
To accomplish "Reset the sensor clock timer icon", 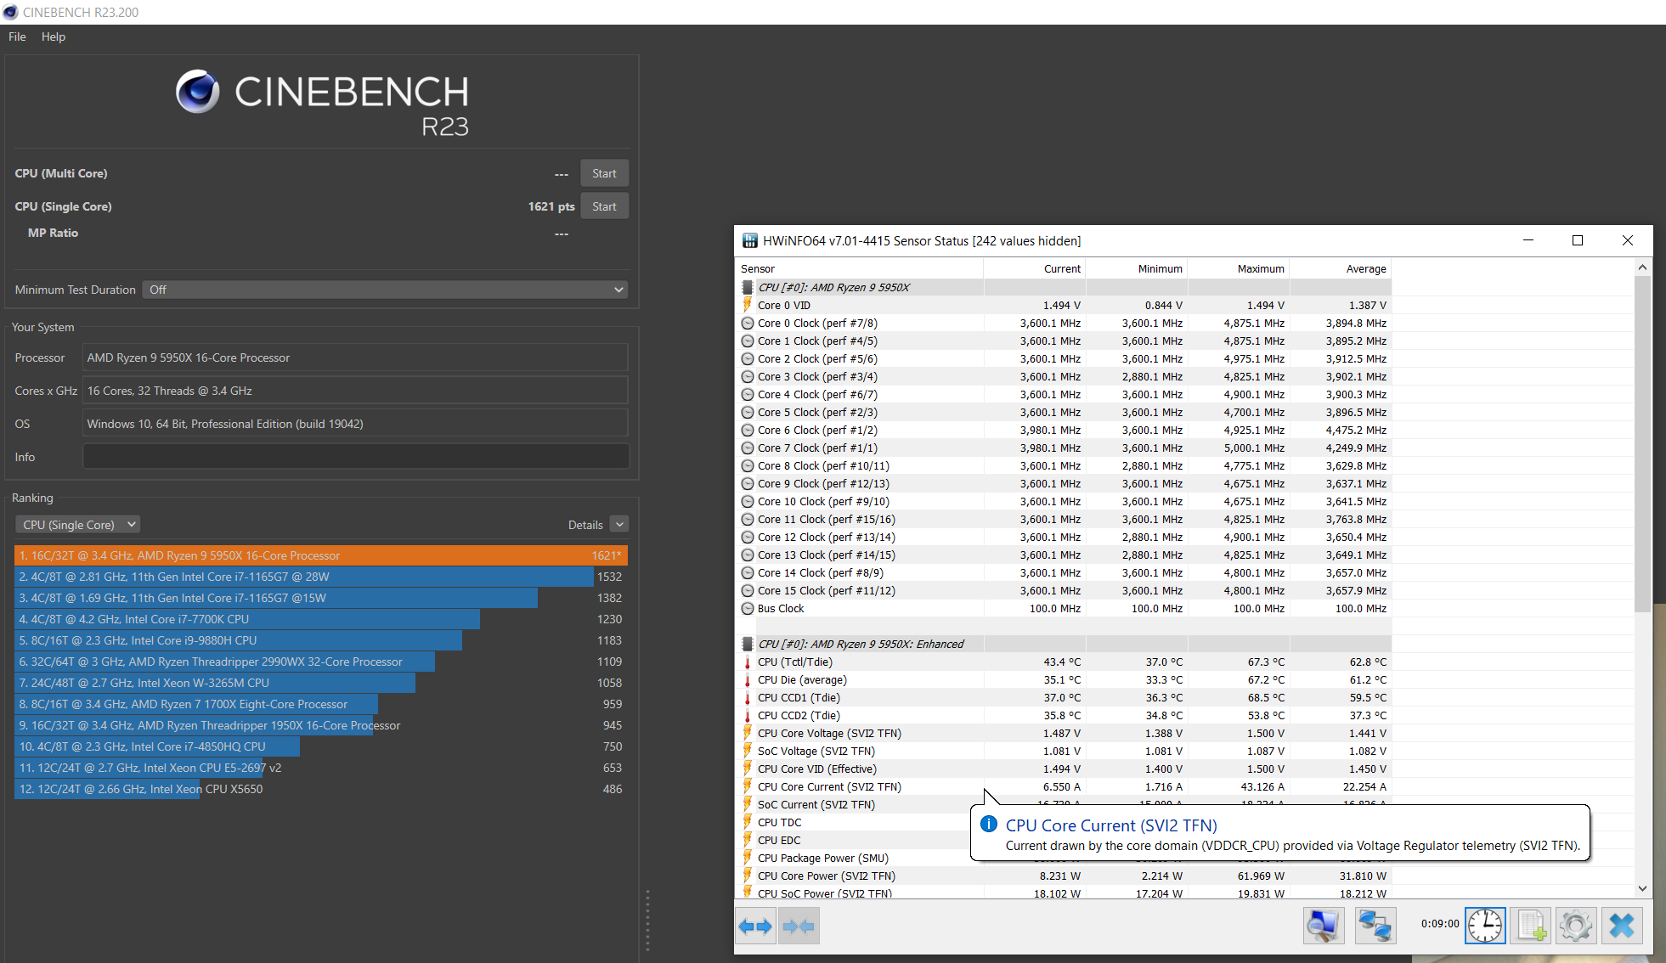I will 1484,926.
